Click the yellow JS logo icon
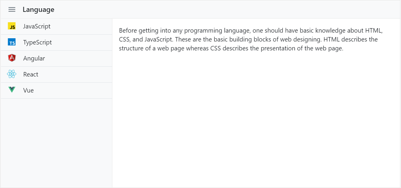Image resolution: width=401 pixels, height=188 pixels. [12, 26]
